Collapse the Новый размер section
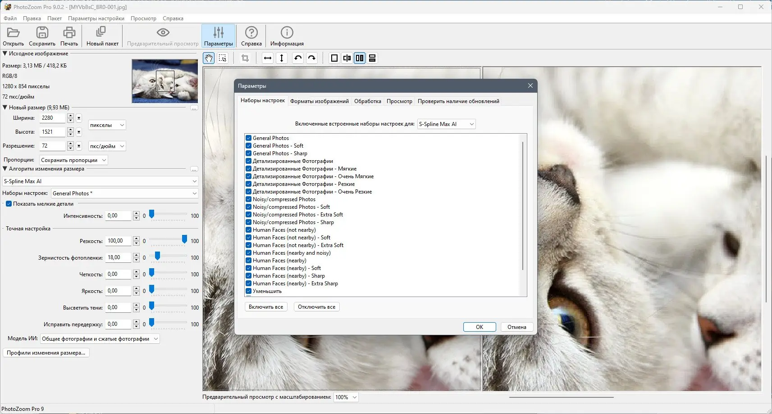Screen dimensions: 772x414 coord(5,108)
